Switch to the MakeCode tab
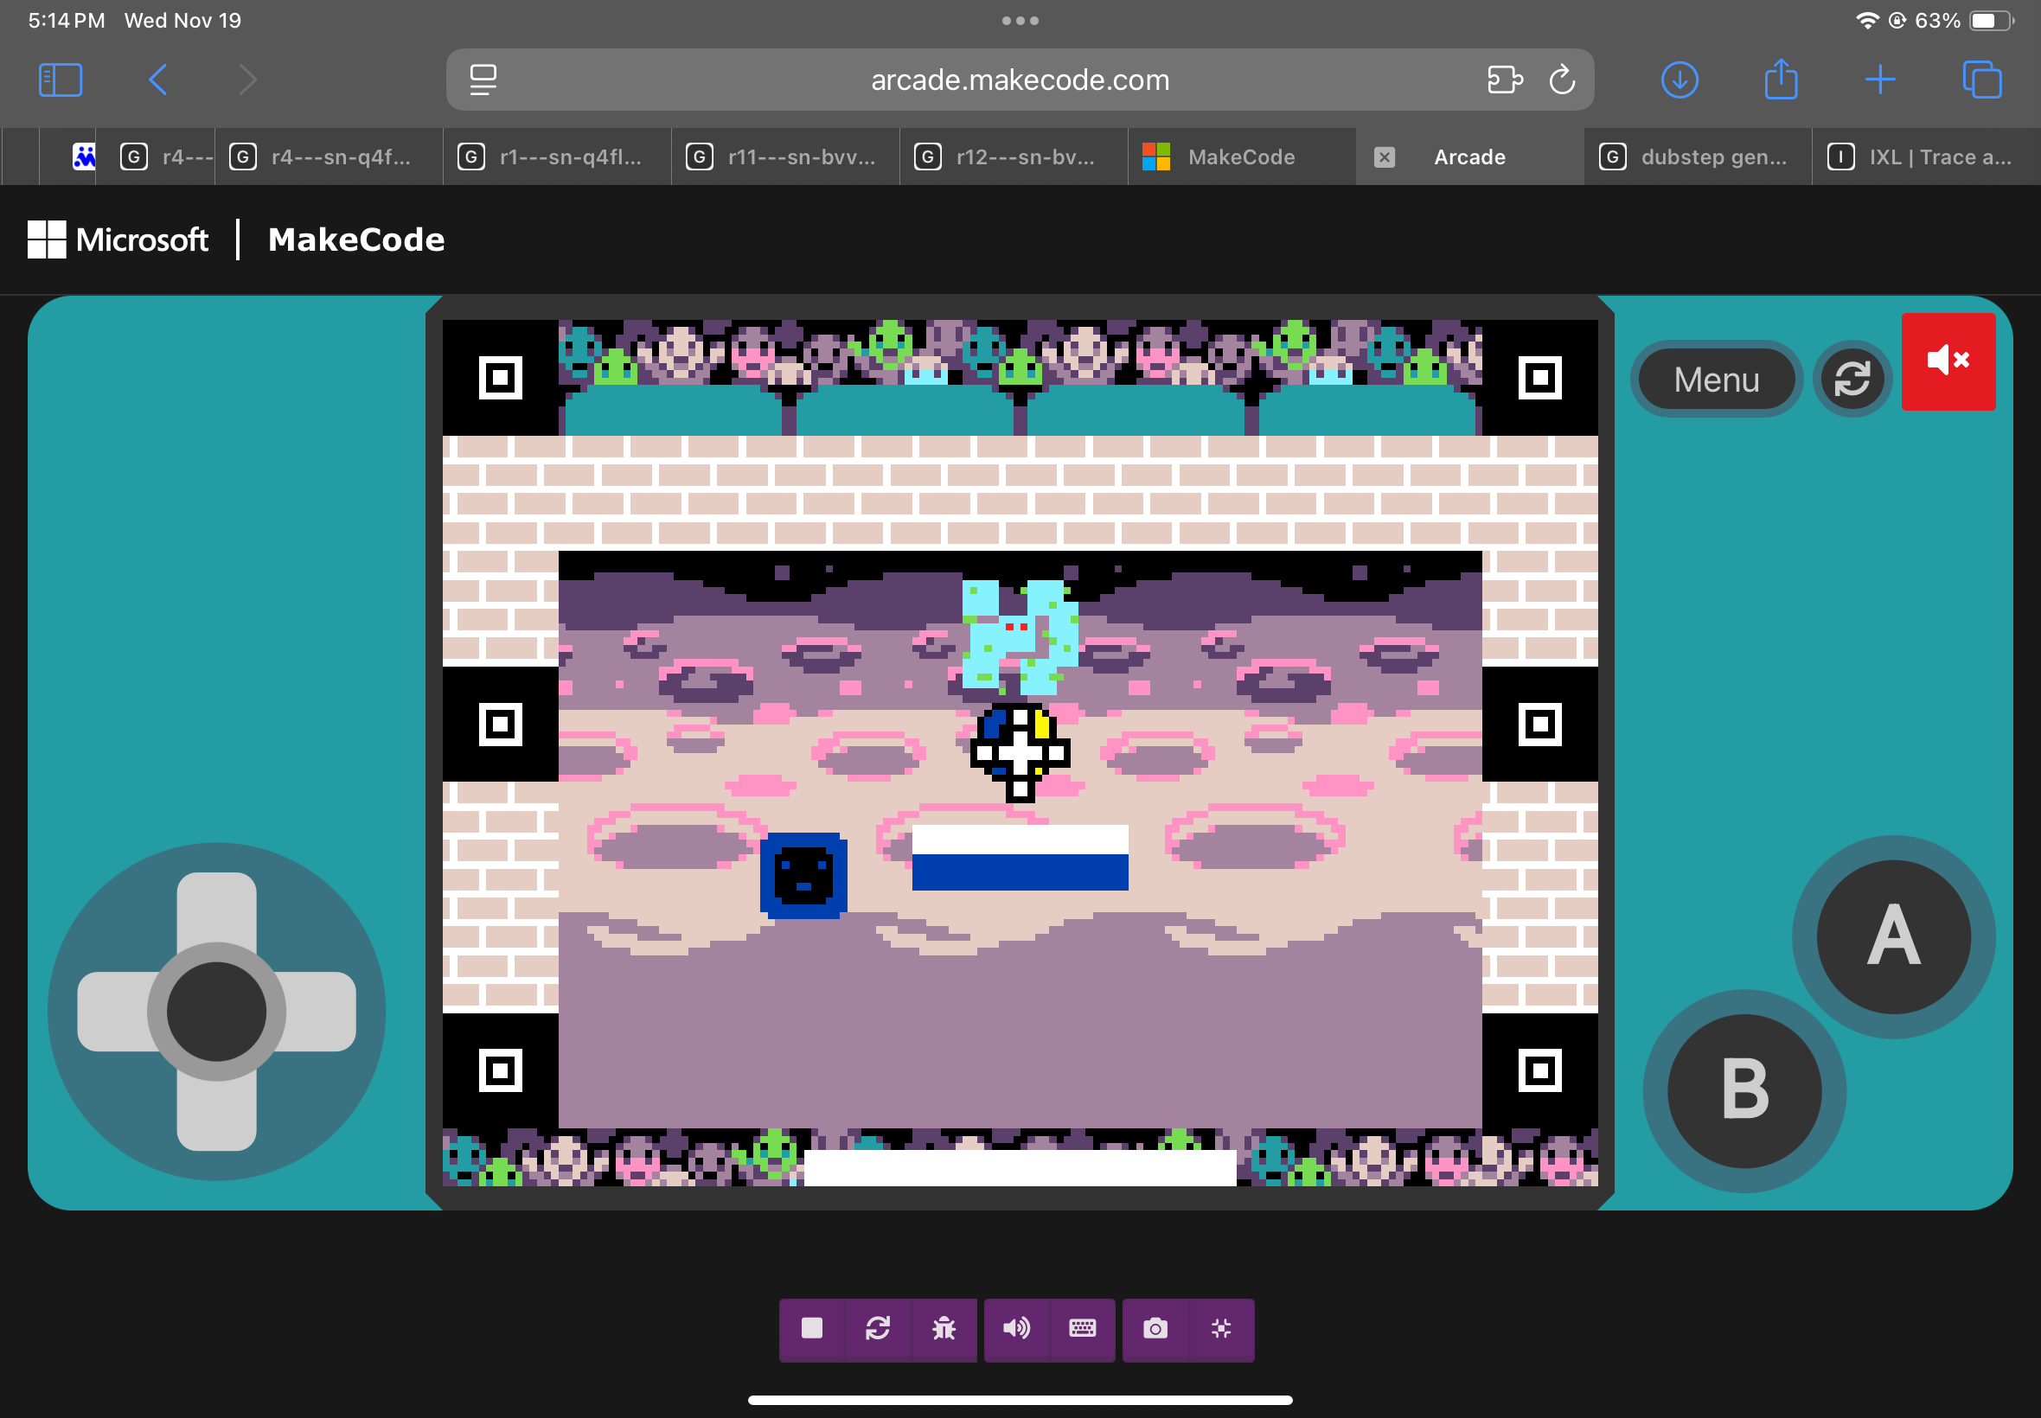This screenshot has width=2041, height=1418. [x=1240, y=157]
